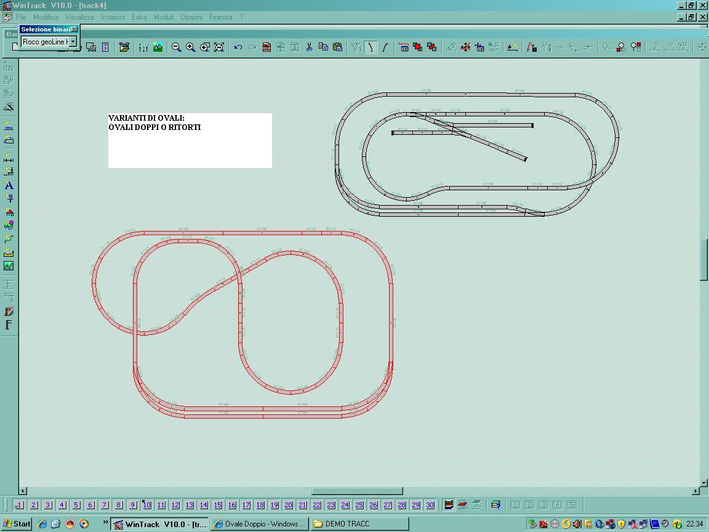Viewport: 709px width, 532px height.
Task: Open DEMO TRACC folder taskbar button
Action: 360,524
